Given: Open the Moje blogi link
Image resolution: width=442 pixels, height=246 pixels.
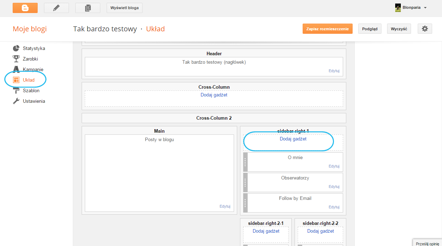Looking at the screenshot, I should pos(30,29).
